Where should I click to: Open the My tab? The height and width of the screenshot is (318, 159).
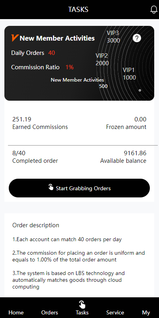(146, 312)
